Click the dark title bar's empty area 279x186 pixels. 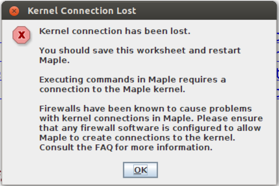tap(205, 11)
